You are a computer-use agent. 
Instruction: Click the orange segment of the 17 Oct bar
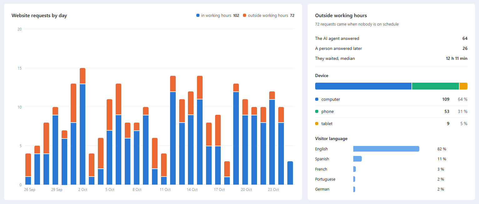coord(218,130)
